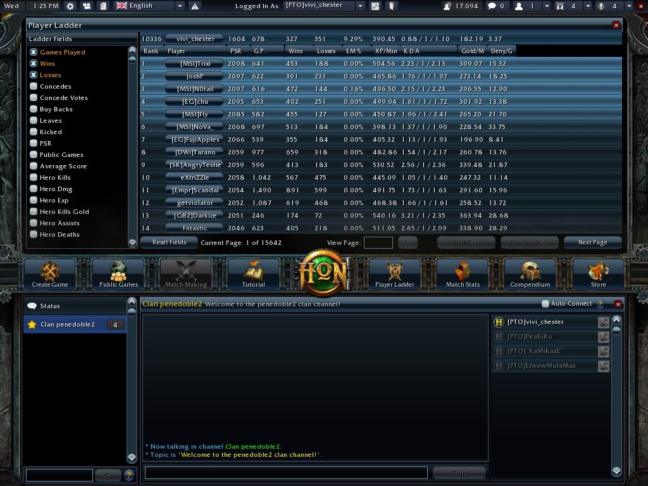648x486 pixels.
Task: Click the View Page number field
Action: [x=378, y=242]
